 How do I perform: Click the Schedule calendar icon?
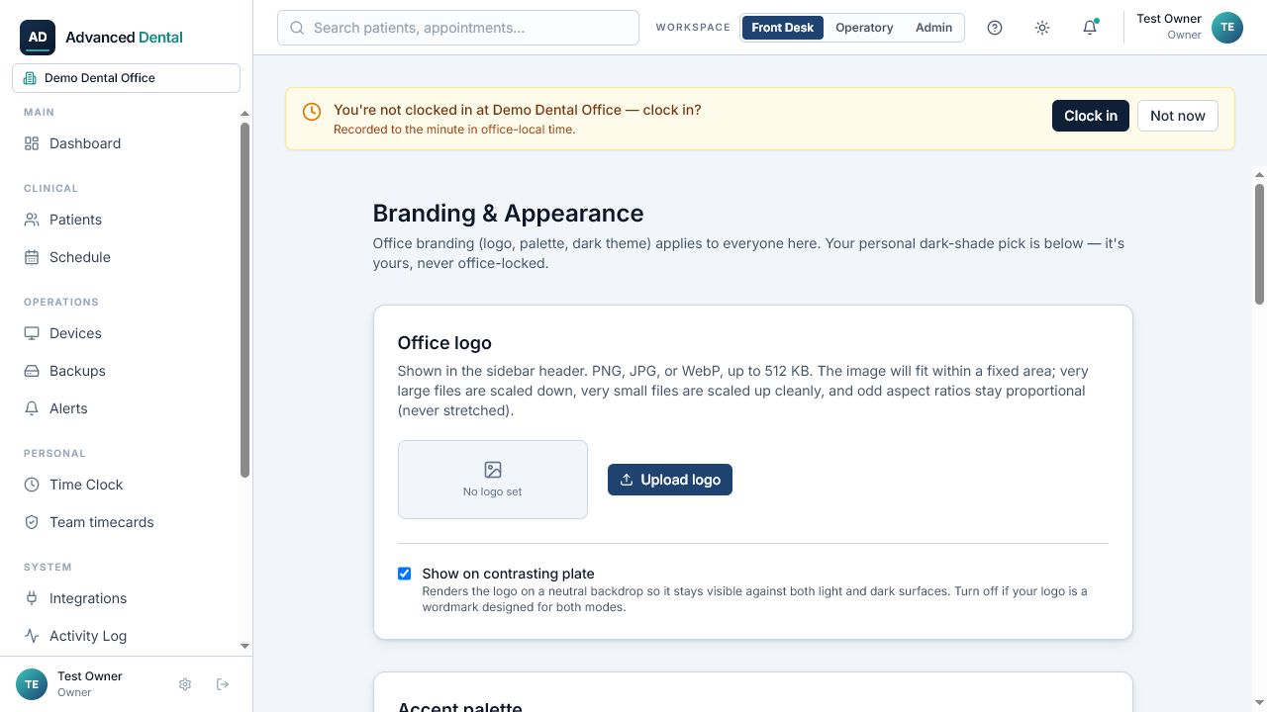pyautogui.click(x=32, y=257)
